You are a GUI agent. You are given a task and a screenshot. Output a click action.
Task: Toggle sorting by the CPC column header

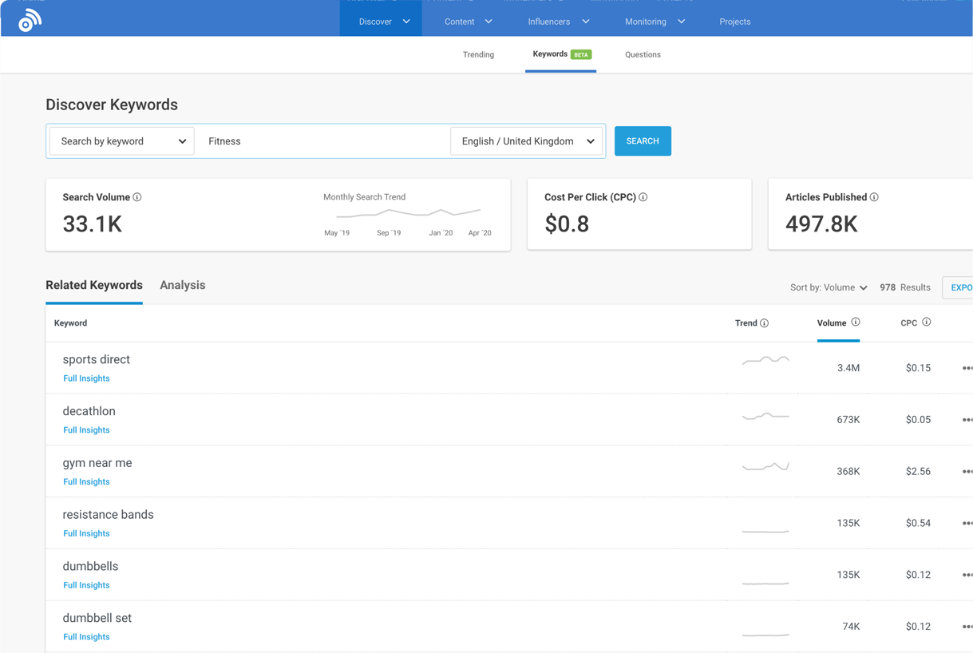click(909, 323)
